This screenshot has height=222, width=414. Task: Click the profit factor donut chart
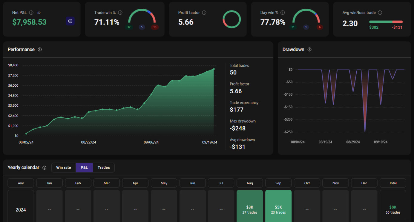click(x=231, y=20)
